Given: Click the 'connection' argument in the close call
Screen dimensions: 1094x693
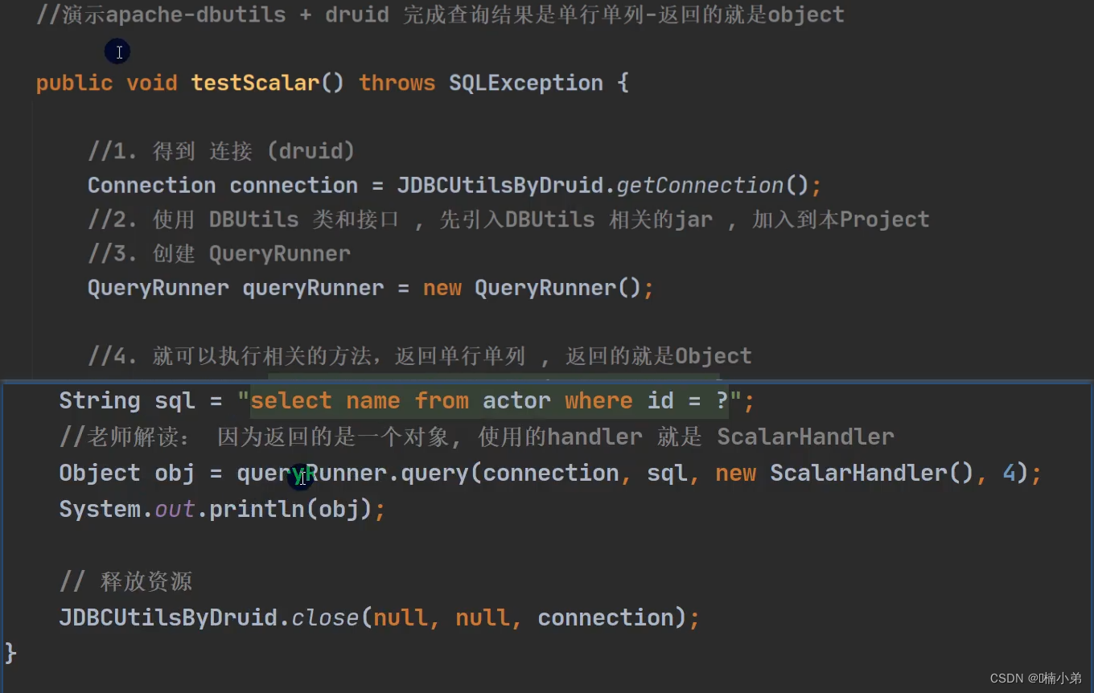Looking at the screenshot, I should (606, 617).
